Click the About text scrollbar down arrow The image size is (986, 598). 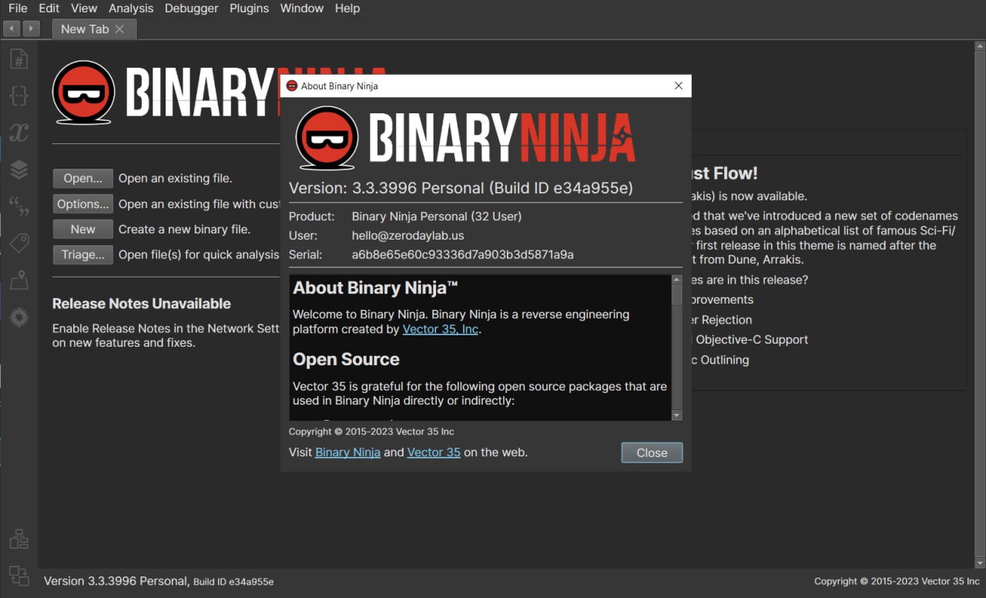tap(677, 415)
